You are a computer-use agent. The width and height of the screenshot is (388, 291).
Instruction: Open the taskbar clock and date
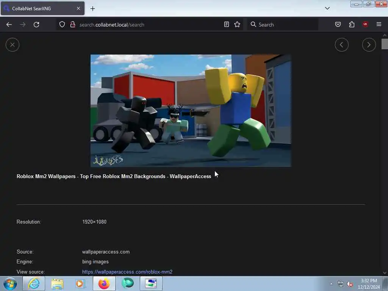(369, 284)
